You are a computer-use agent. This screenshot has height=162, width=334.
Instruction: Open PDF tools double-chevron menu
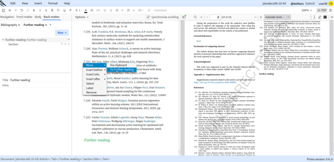pos(331,17)
